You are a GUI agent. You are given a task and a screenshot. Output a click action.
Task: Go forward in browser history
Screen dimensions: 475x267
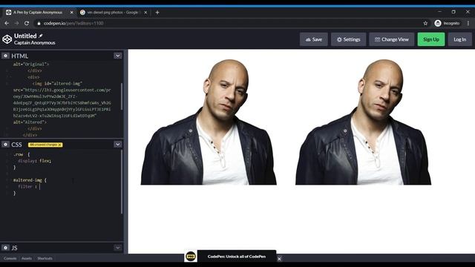(16, 23)
